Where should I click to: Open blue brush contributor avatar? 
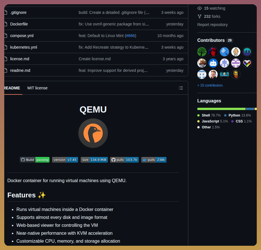coord(224,52)
